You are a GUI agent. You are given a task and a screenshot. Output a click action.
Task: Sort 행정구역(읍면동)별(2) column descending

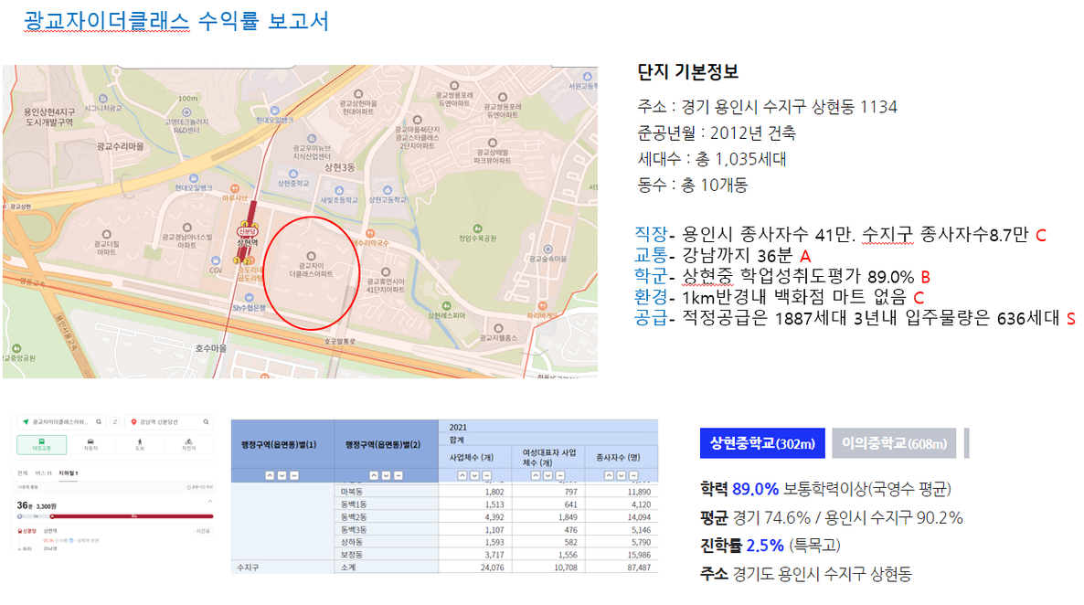click(x=387, y=476)
